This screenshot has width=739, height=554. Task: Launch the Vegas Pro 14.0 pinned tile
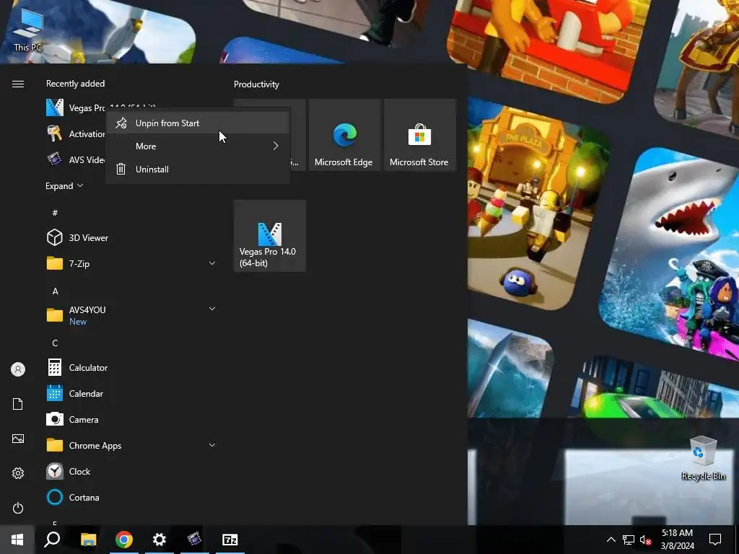coord(270,236)
